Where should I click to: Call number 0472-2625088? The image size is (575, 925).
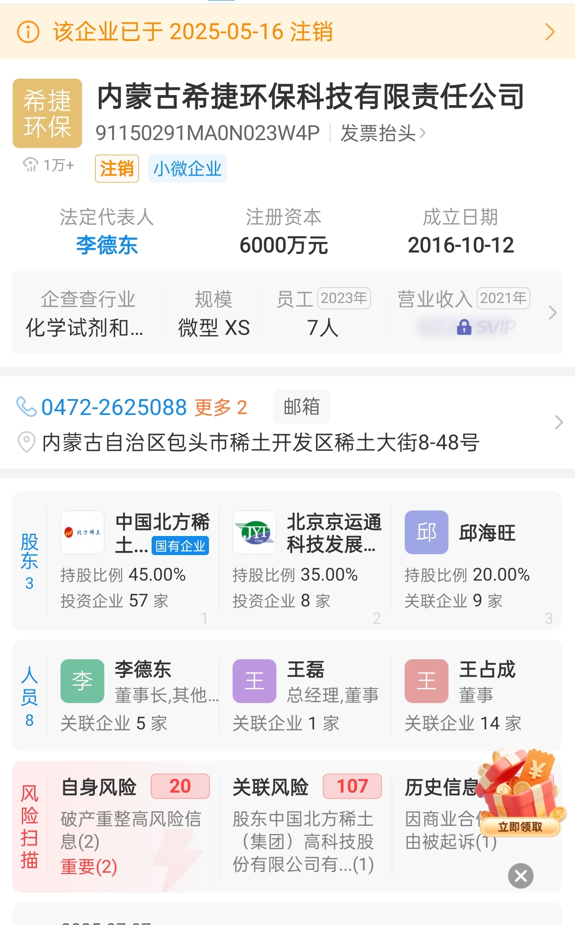pos(114,407)
